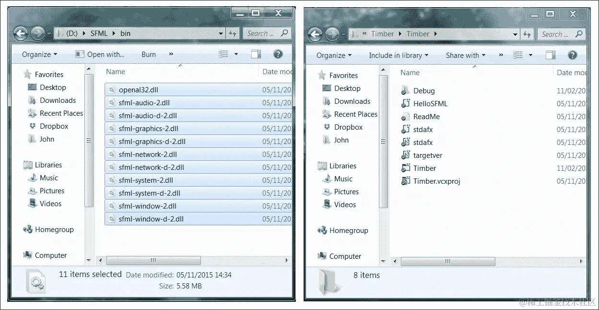Click first Timber segment in breadcrumb
This screenshot has height=310, width=599.
[382, 34]
